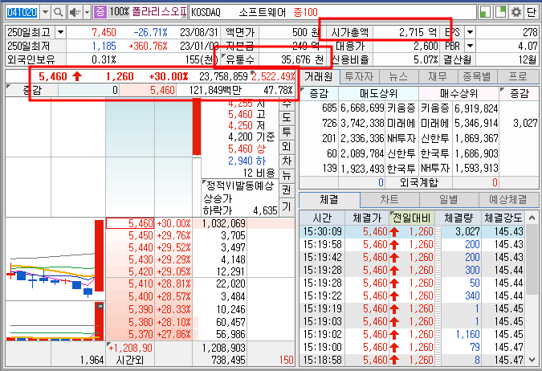Screen dimensions: 542x371
Task: Open the dropdown beside the speaker icon
Action: (87, 13)
